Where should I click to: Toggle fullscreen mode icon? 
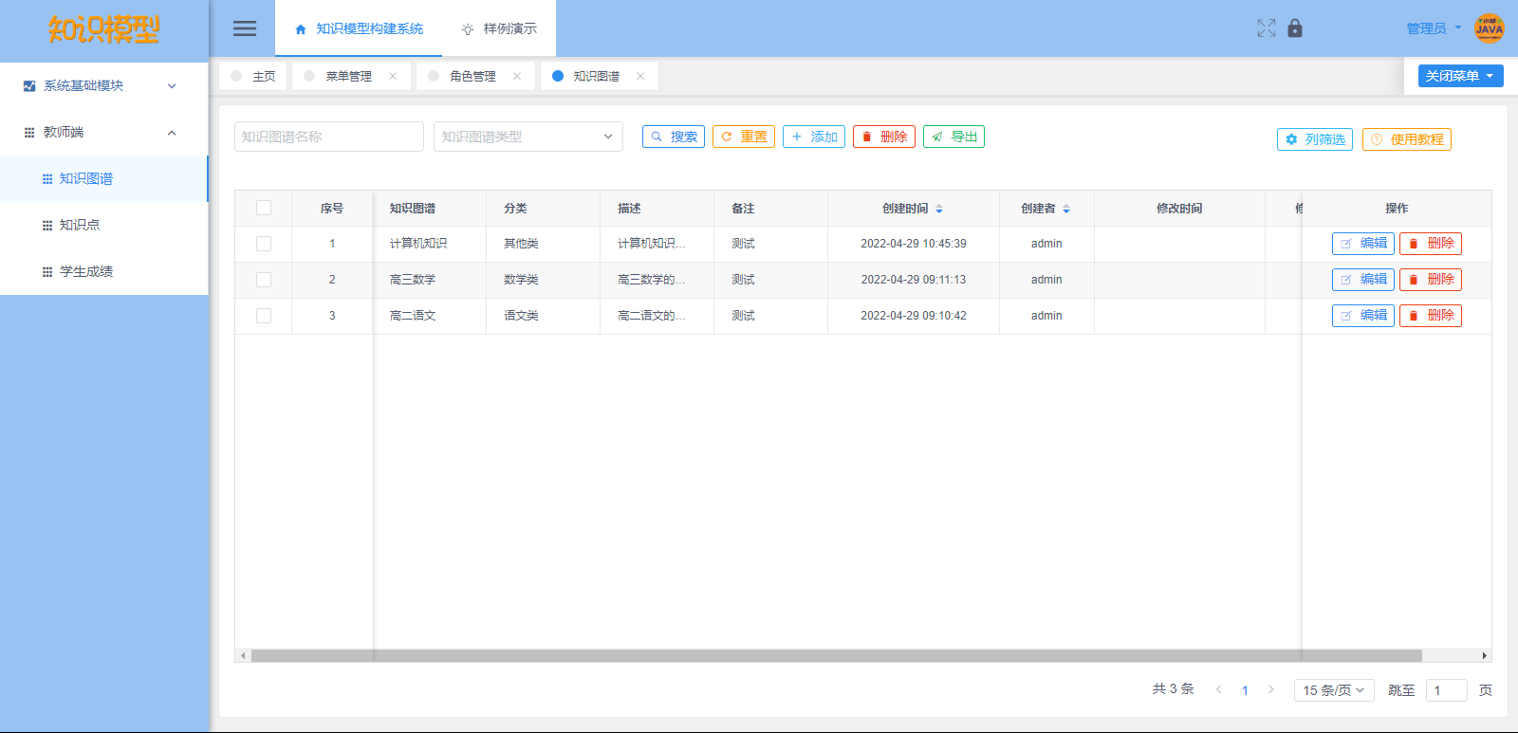pyautogui.click(x=1266, y=28)
